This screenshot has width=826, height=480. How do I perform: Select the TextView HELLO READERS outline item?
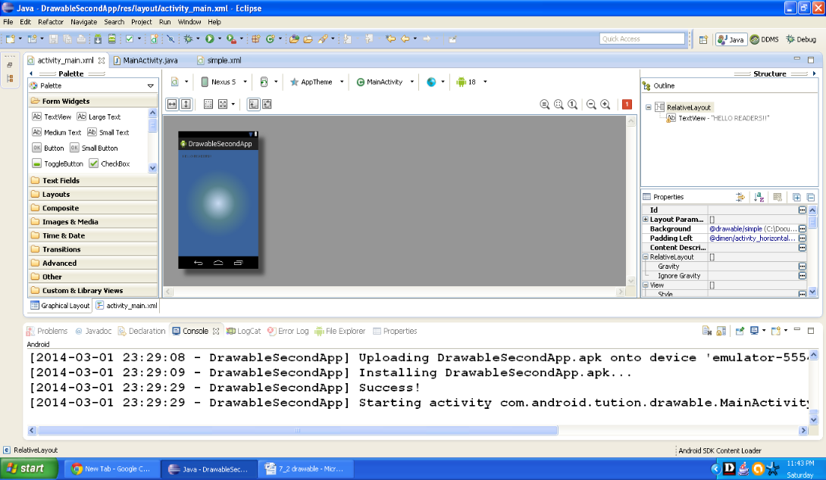718,118
